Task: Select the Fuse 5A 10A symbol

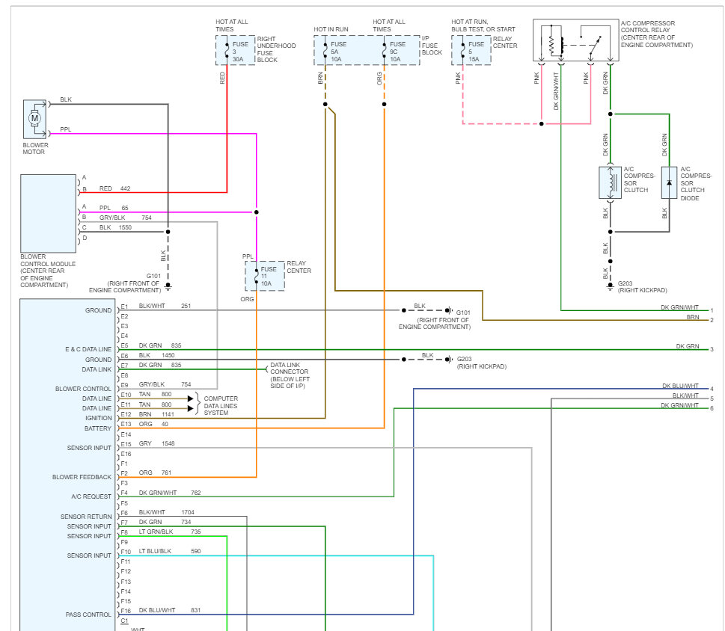Action: (325, 50)
